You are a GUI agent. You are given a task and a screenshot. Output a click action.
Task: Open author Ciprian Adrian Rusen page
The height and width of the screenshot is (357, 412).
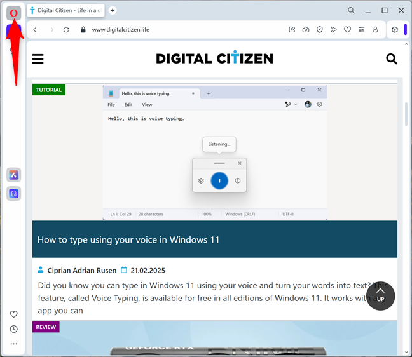pyautogui.click(x=82, y=271)
